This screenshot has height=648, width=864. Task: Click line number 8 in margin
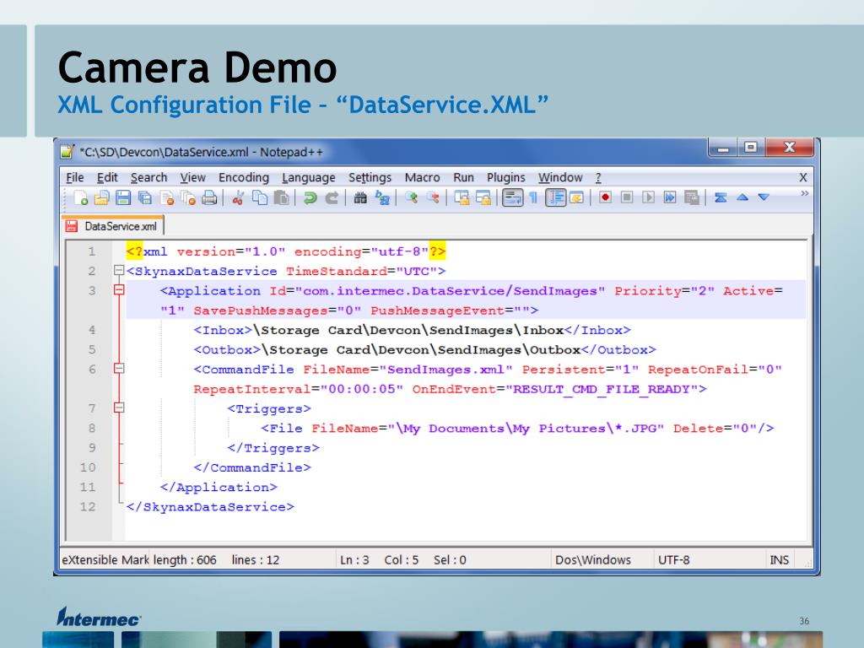[x=91, y=429]
